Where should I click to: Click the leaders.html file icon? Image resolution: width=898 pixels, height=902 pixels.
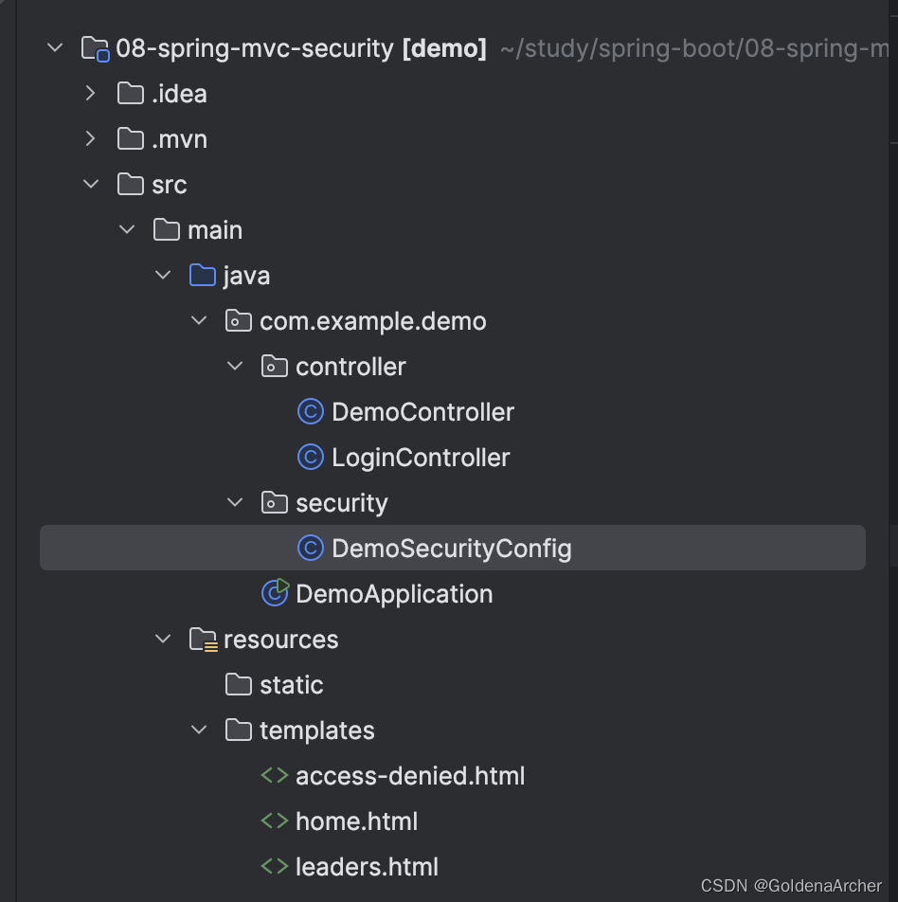pos(274,867)
